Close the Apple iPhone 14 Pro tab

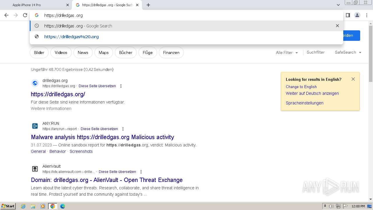click(x=68, y=5)
